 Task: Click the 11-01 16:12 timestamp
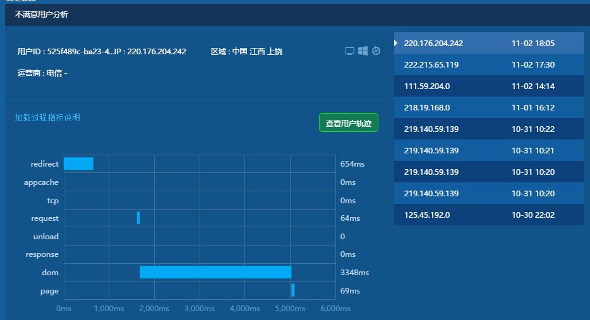coord(533,107)
